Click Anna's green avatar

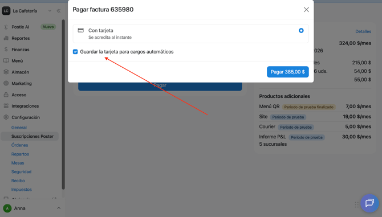pyautogui.click(x=7, y=208)
